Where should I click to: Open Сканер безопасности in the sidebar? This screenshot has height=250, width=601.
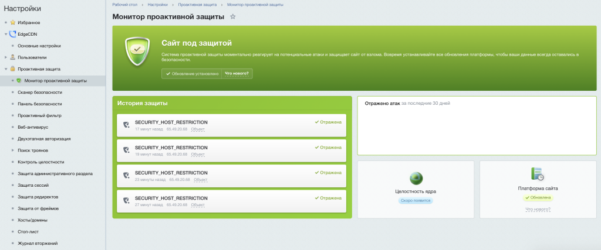pos(40,92)
